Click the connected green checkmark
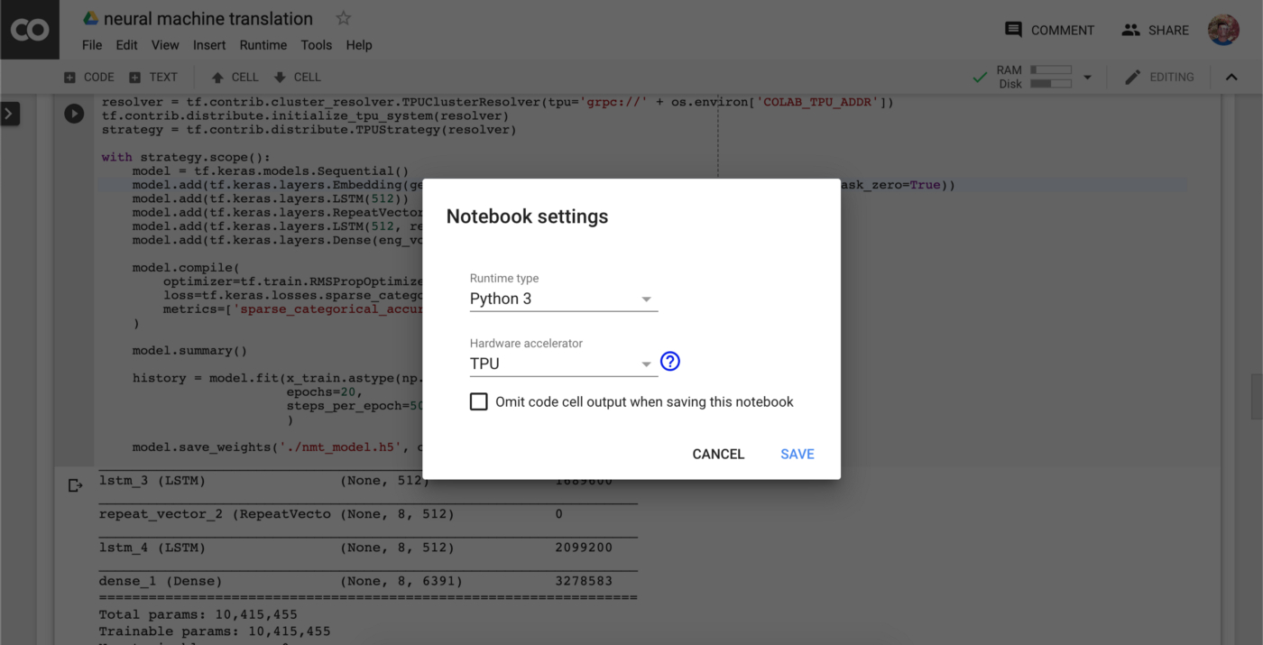This screenshot has width=1263, height=645. coord(979,78)
